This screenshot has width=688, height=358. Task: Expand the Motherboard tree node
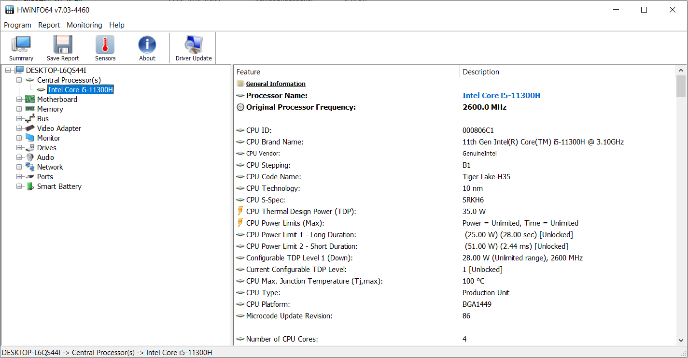19,100
